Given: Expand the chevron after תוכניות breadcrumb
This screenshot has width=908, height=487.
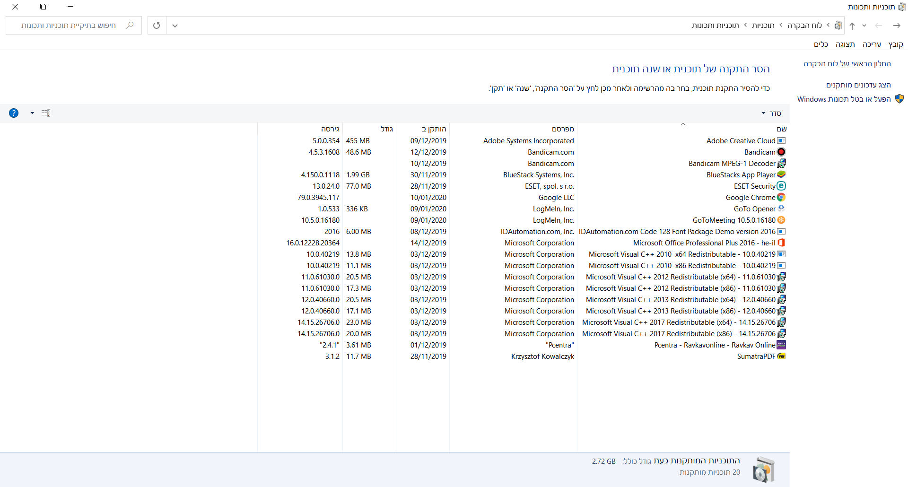Looking at the screenshot, I should click(745, 25).
